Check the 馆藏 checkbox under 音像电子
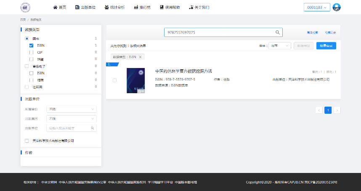Image resolution: width=361 pixels, height=191 pixels. (31, 80)
